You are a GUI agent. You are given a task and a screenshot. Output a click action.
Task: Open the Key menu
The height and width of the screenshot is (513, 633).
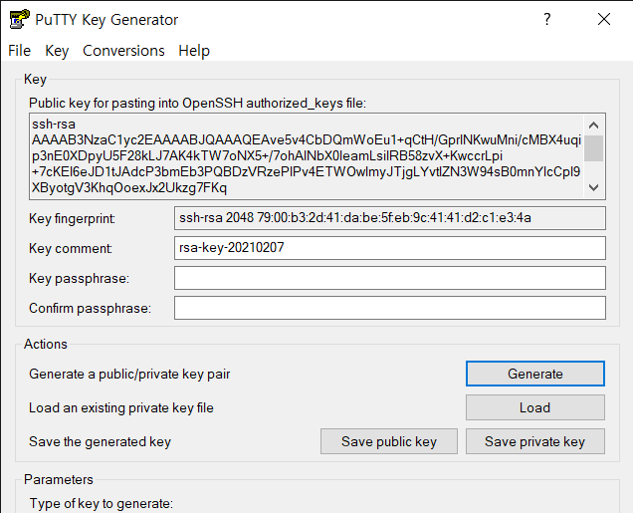click(x=57, y=51)
